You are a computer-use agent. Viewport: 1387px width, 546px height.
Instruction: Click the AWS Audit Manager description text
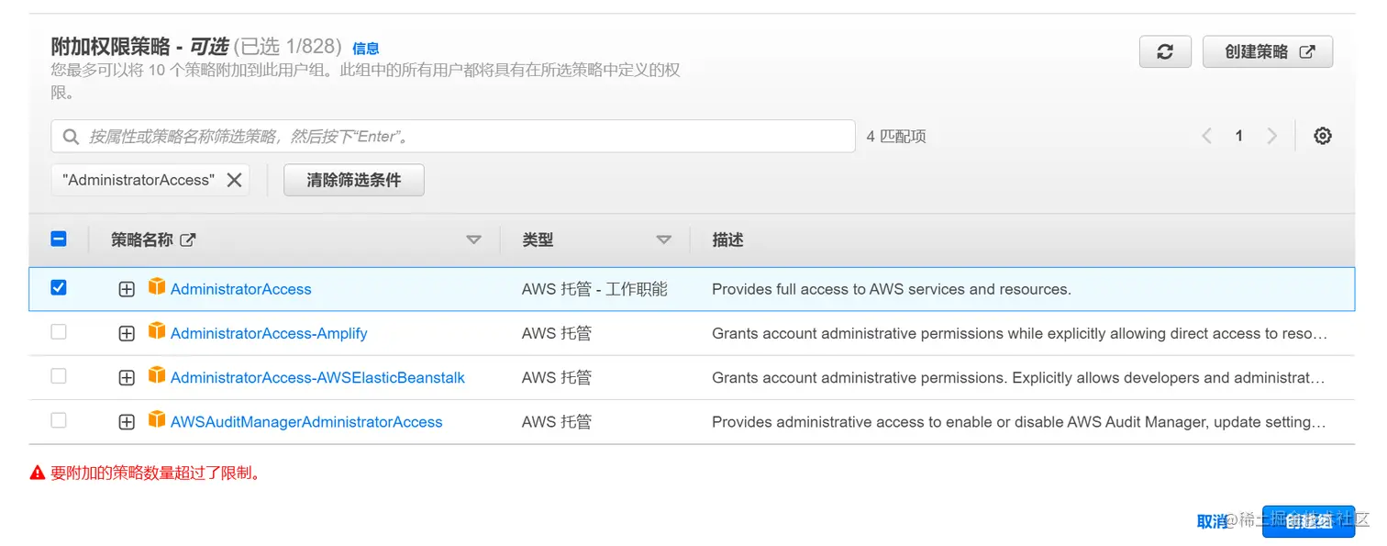(x=1018, y=422)
